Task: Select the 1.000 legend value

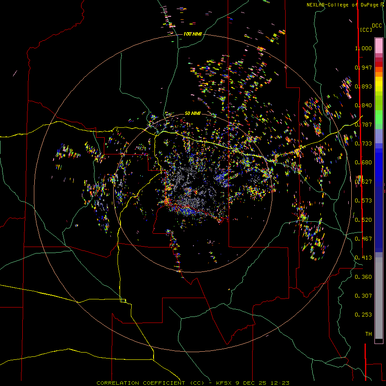Action: [363, 48]
